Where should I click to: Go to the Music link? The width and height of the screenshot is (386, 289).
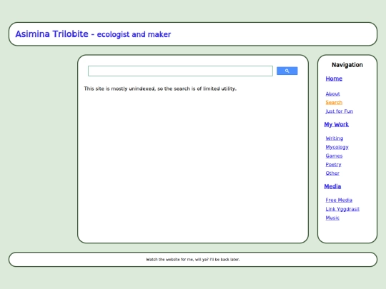click(332, 218)
